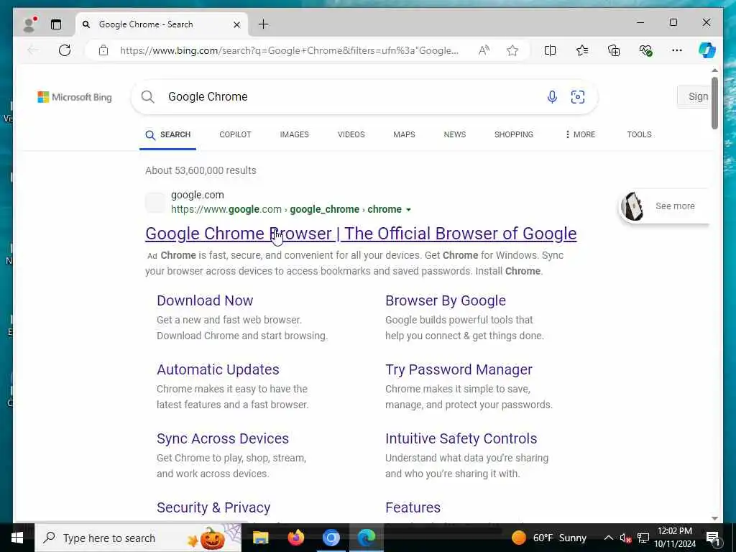The height and width of the screenshot is (552, 736).
Task: Open the notification center icon
Action: click(713, 538)
